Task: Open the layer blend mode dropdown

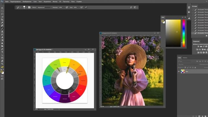Action: pos(188,64)
